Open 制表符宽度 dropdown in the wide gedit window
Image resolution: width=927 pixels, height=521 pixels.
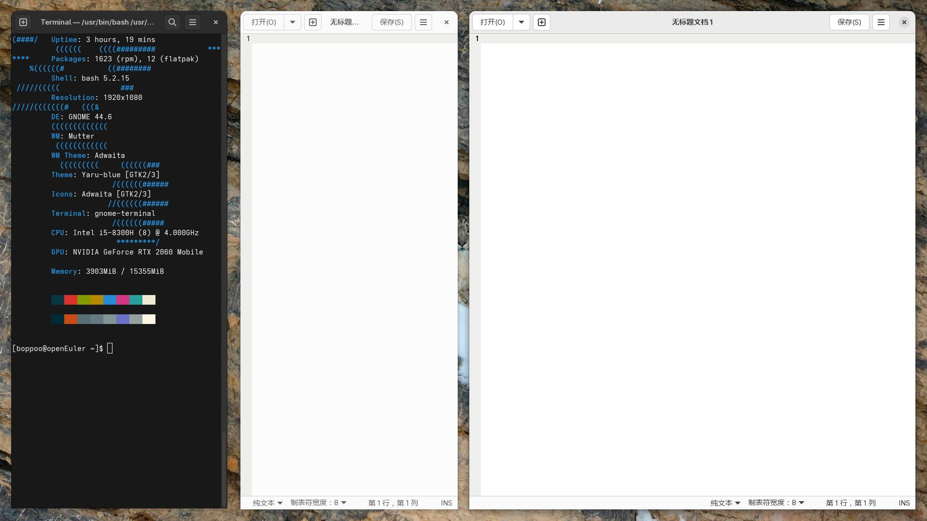(x=776, y=503)
